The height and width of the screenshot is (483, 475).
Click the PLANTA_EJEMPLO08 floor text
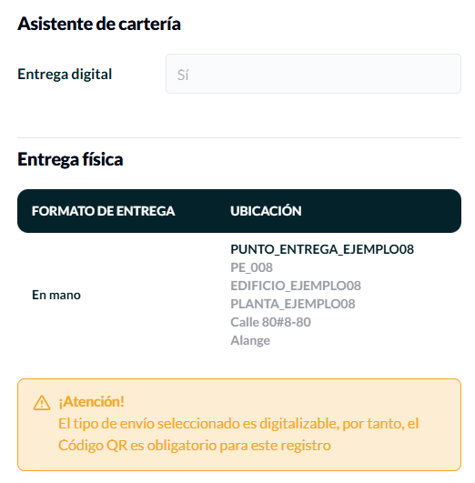click(x=293, y=304)
